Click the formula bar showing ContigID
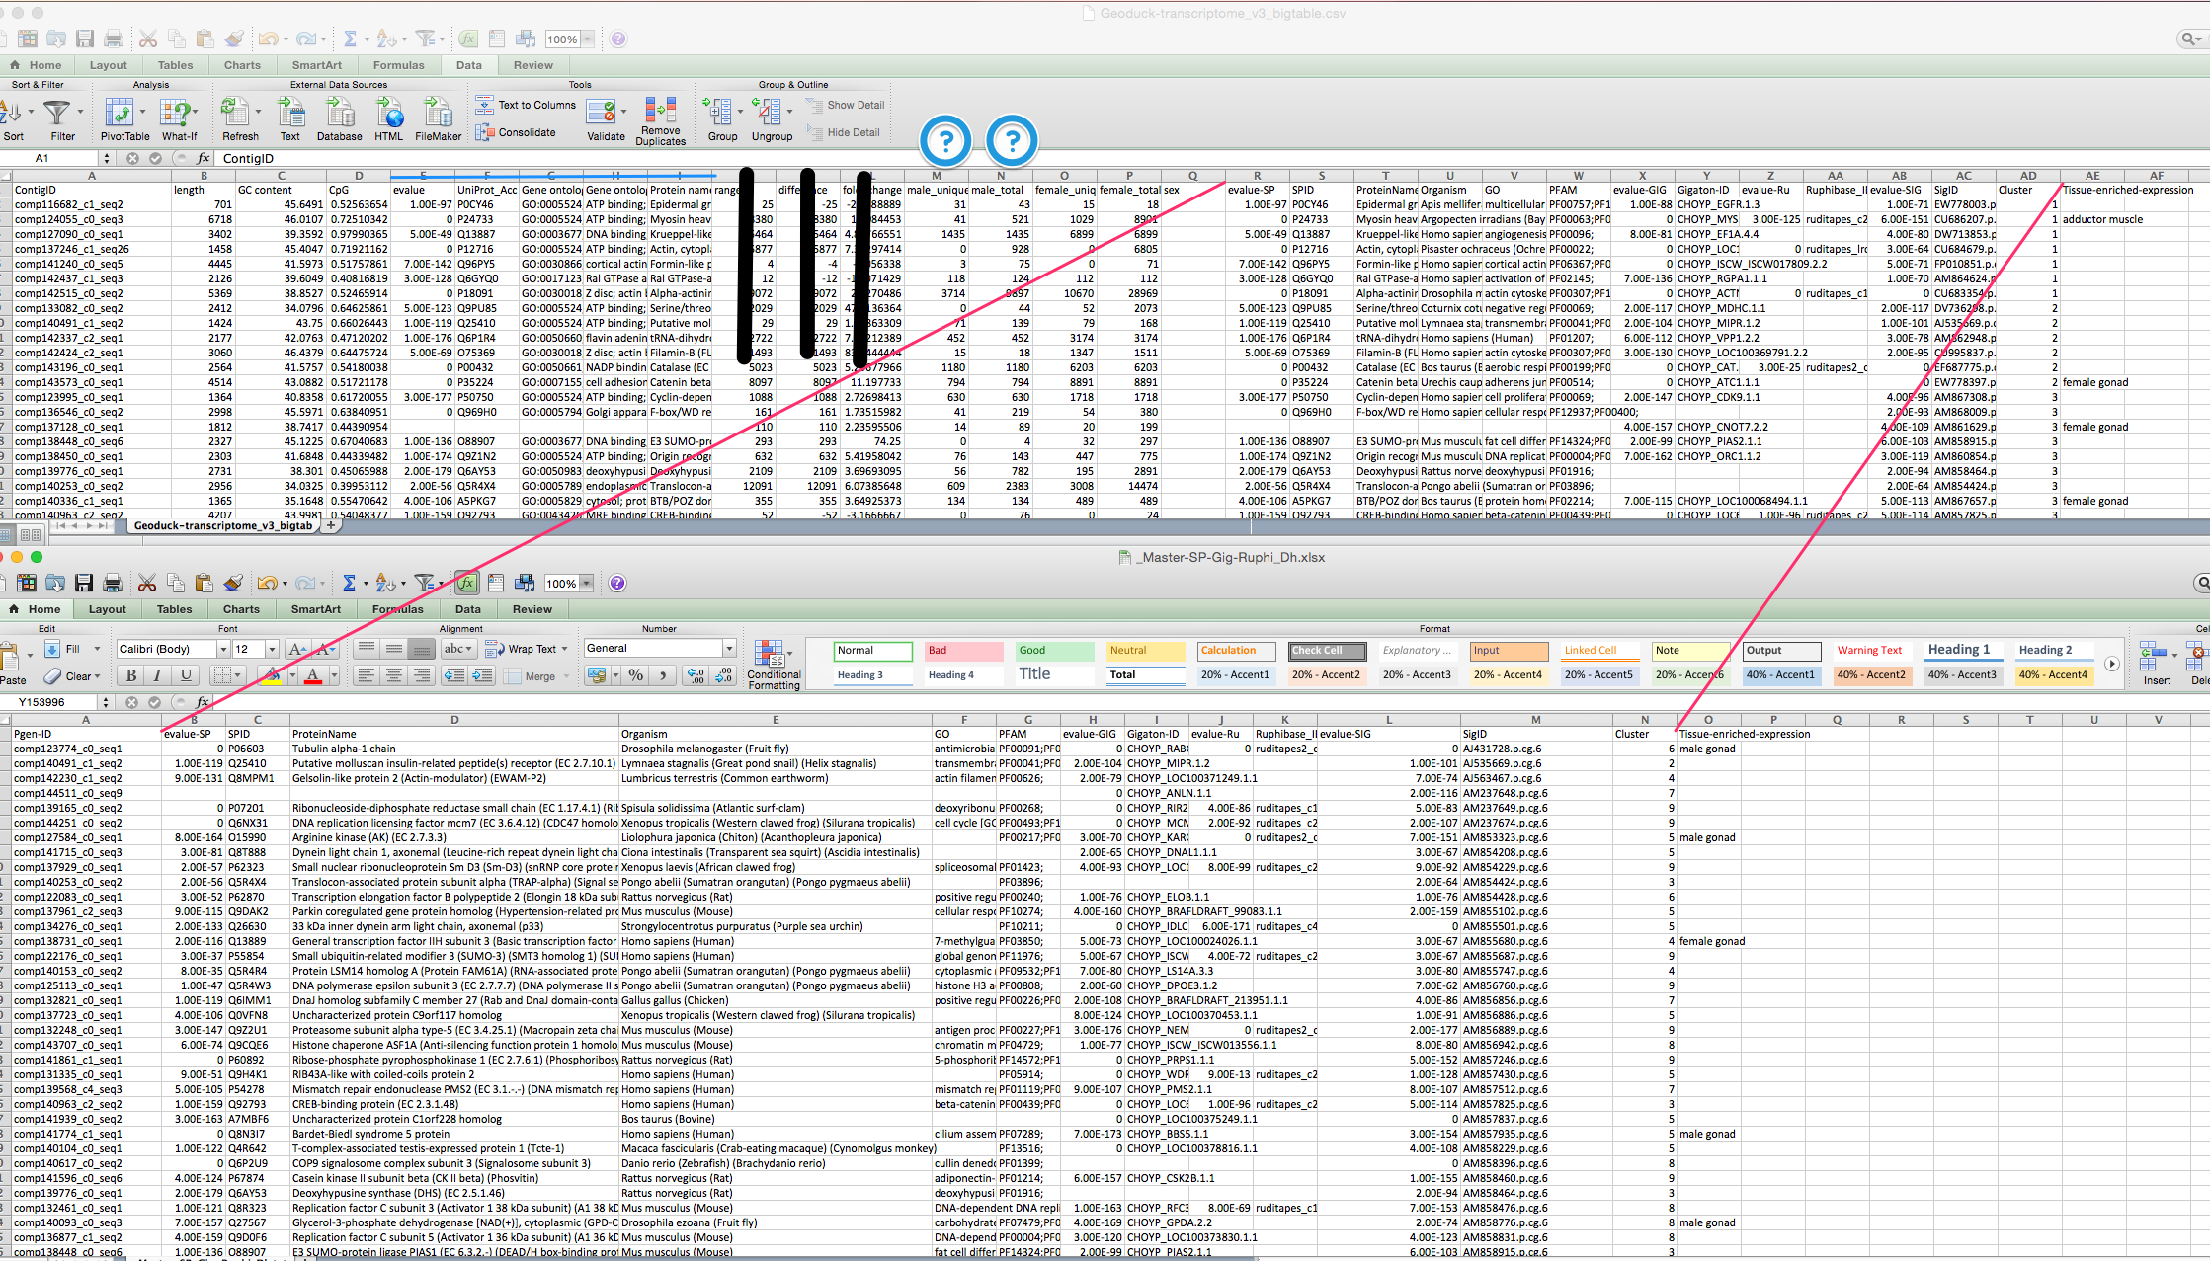Image resolution: width=2210 pixels, height=1261 pixels. 1210,158
